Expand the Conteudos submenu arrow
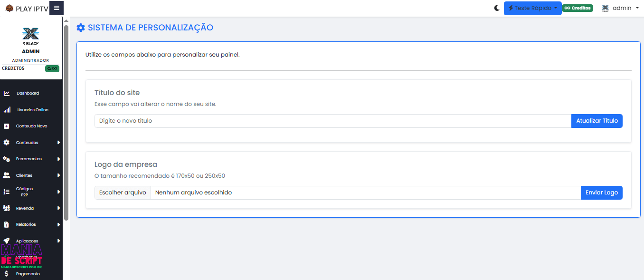Viewport: 644px width, 280px height. click(59, 143)
